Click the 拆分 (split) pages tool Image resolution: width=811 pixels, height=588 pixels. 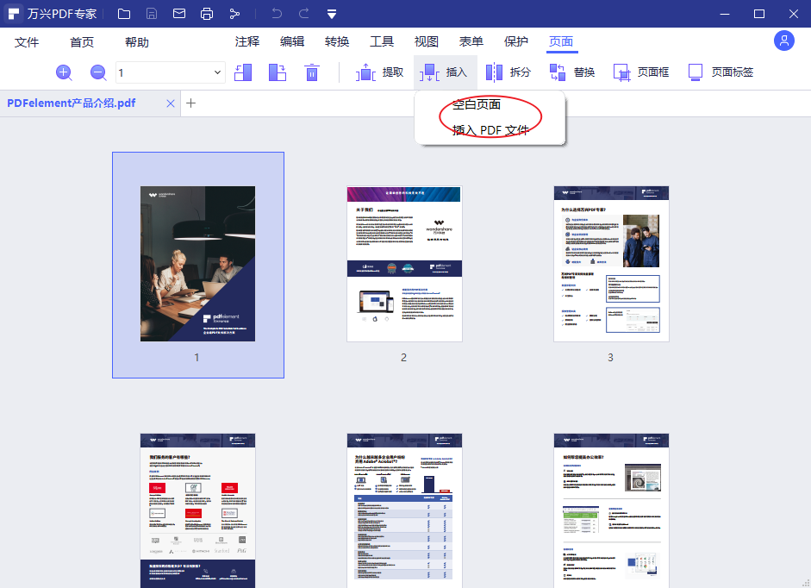[x=508, y=72]
